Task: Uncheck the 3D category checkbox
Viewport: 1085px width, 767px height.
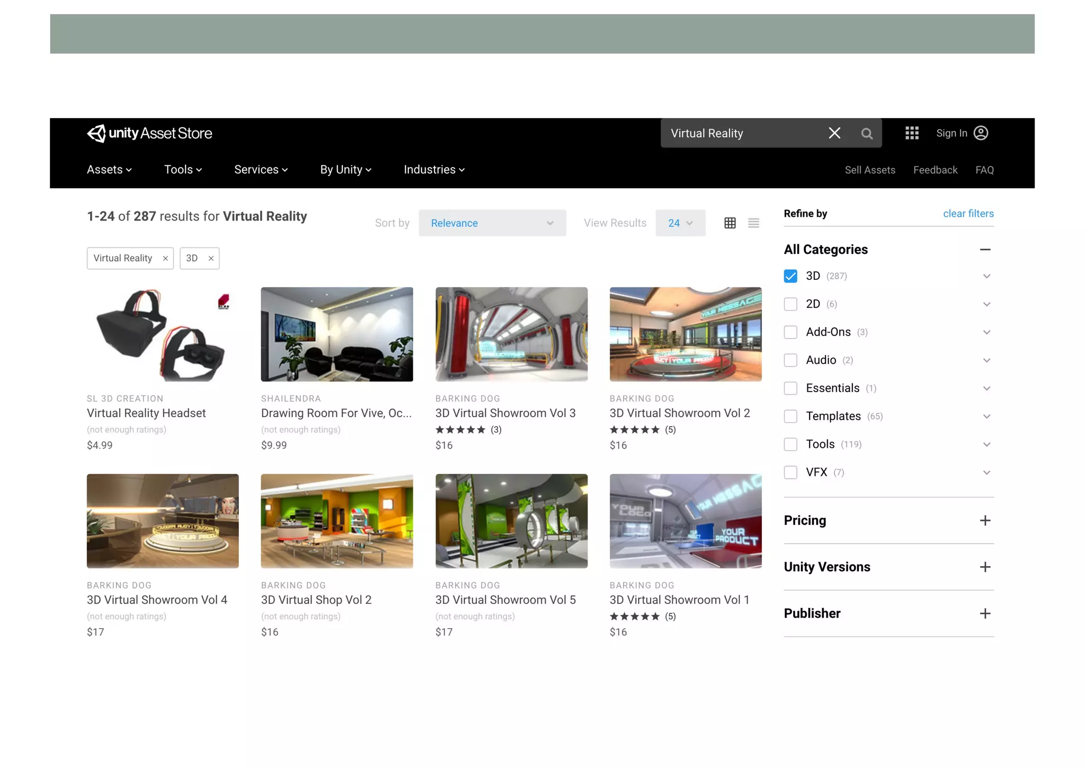Action: click(x=790, y=276)
